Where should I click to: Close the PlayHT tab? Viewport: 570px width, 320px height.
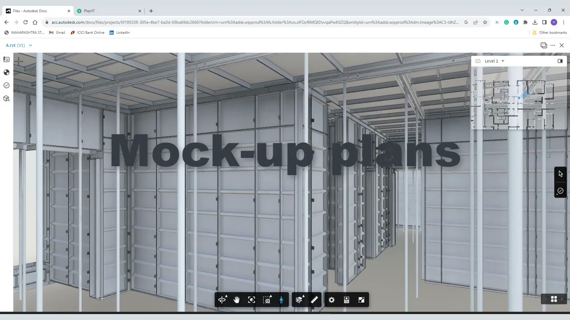[x=140, y=11]
